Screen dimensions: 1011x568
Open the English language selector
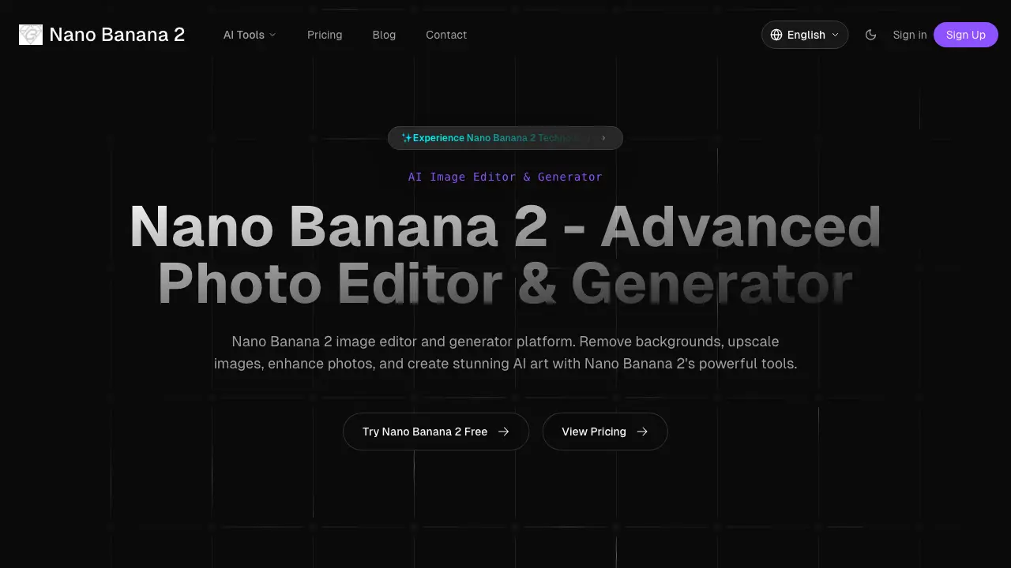805,35
